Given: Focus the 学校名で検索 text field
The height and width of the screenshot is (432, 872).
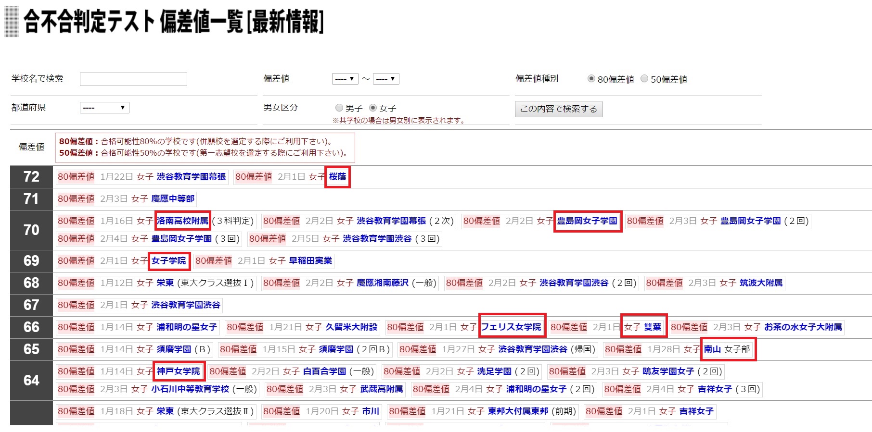Looking at the screenshot, I should tap(133, 79).
